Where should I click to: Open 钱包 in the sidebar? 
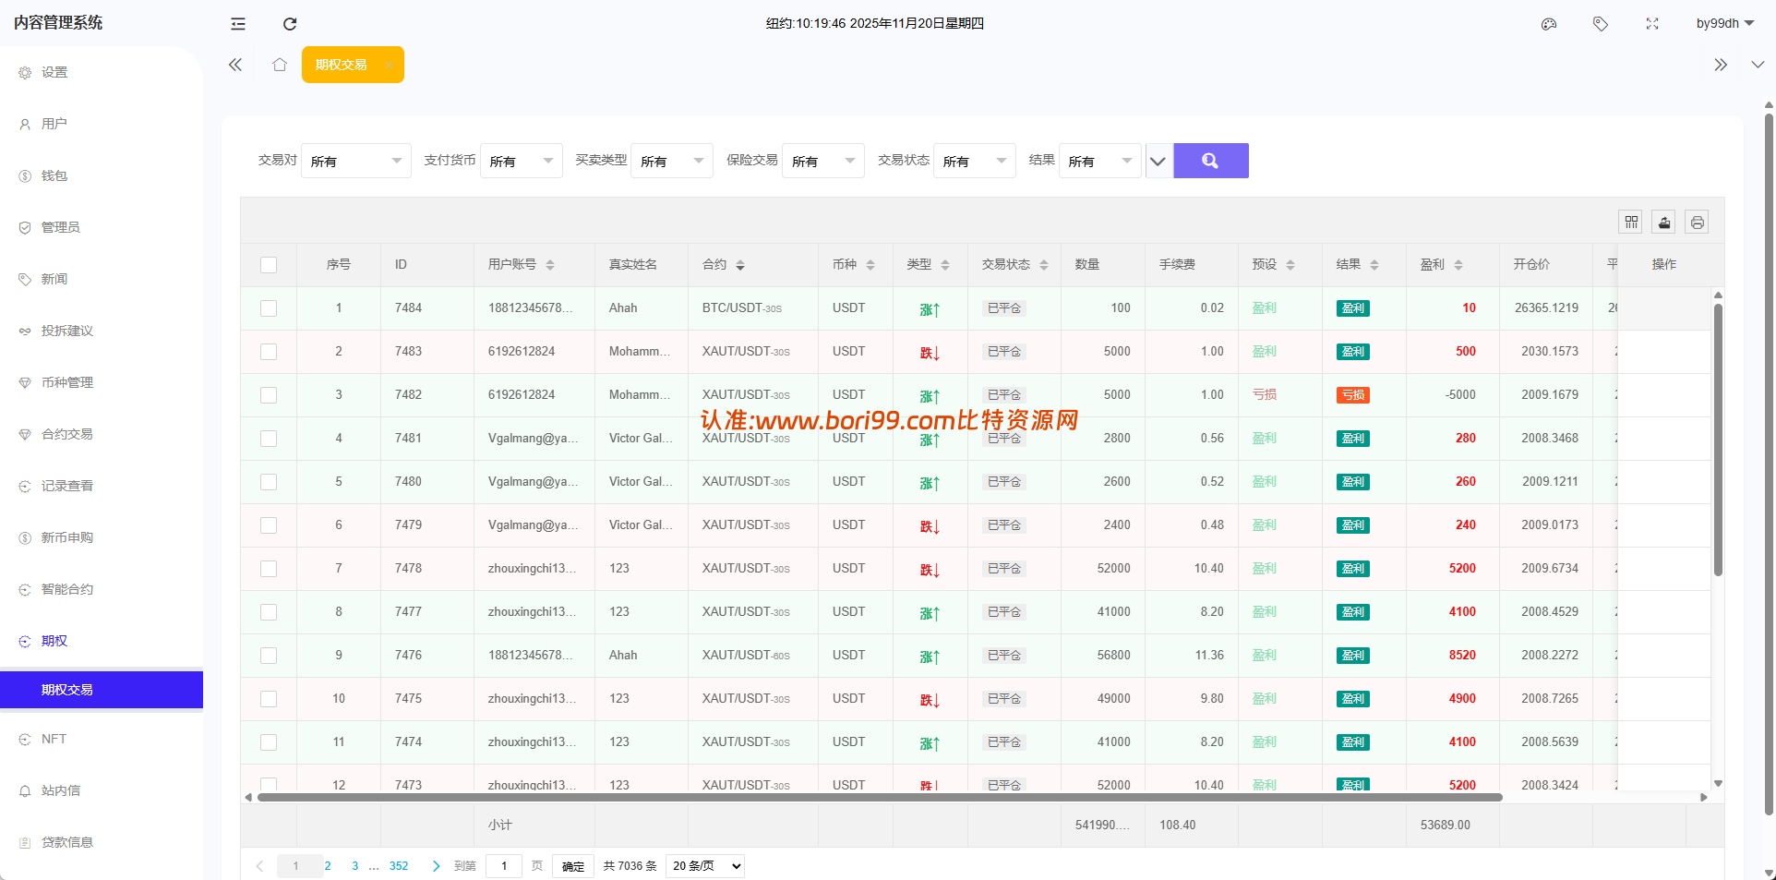102,175
